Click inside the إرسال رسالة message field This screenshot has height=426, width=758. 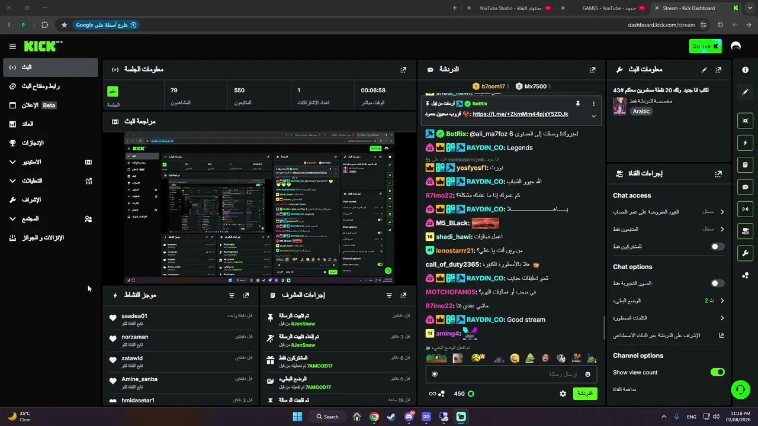[511, 374]
